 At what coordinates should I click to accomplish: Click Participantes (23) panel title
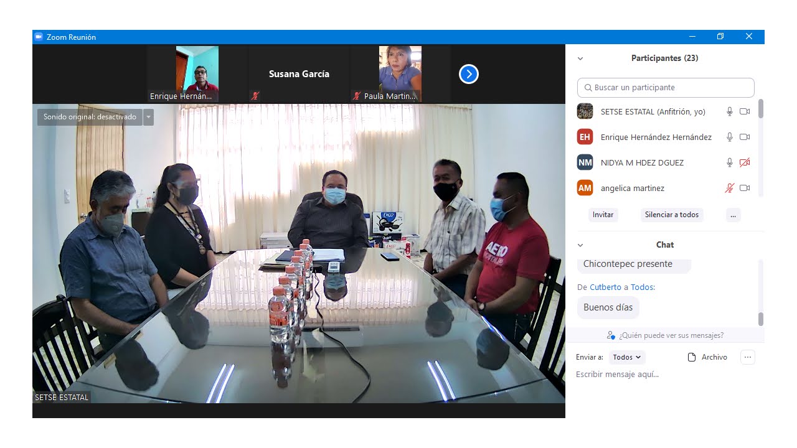[x=664, y=58]
